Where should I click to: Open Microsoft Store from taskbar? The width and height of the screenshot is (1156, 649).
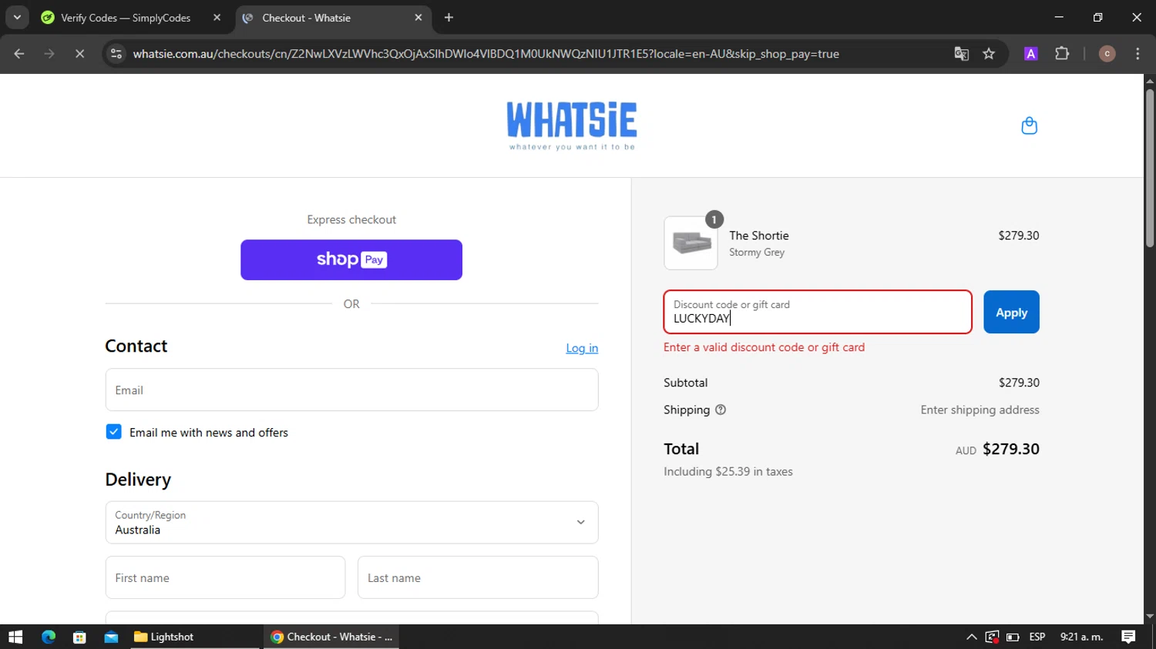(x=79, y=637)
